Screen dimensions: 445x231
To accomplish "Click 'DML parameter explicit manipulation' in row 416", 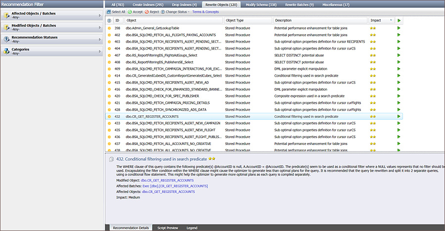I will point(301,90).
